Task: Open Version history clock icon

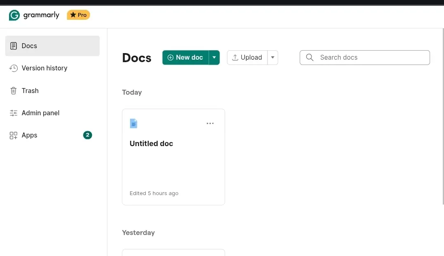Action: pos(13,68)
